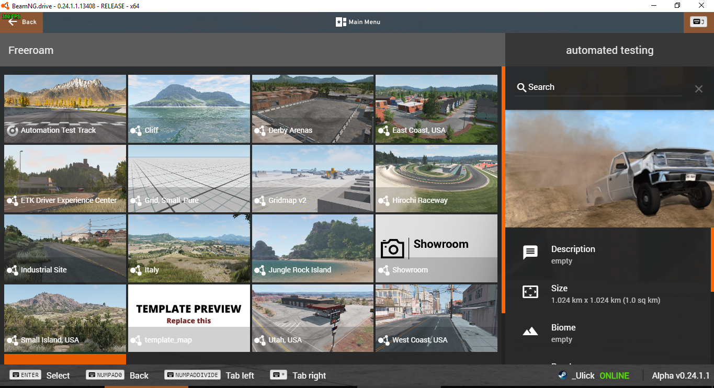The image size is (714, 388).
Task: Select the template_map thumbnail
Action: [189, 318]
